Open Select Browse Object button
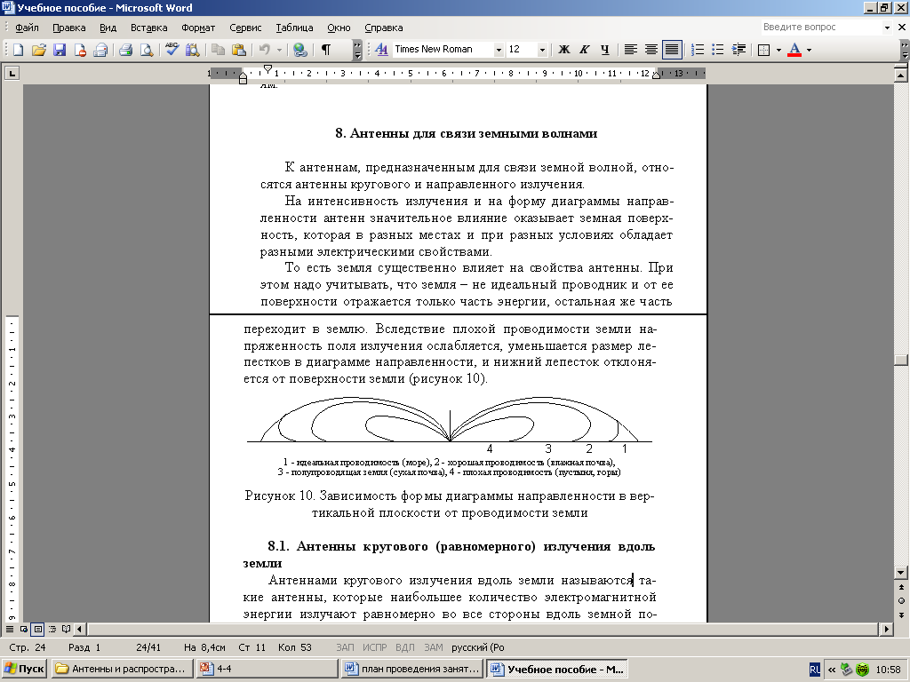The height and width of the screenshot is (682, 910). [901, 601]
